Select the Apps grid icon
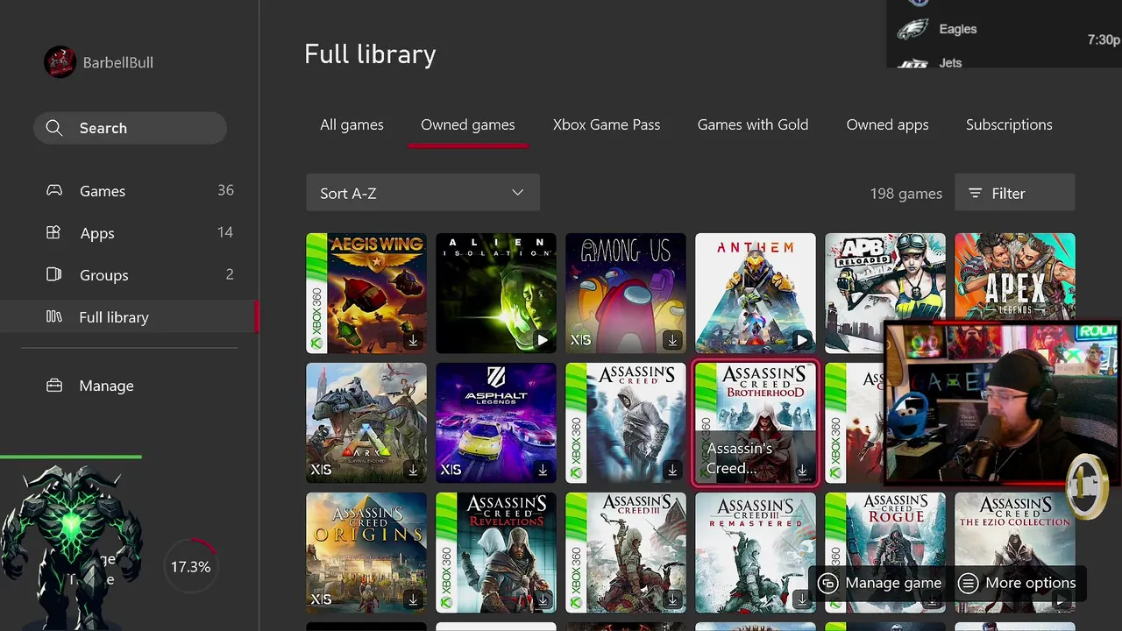This screenshot has width=1122, height=631. click(x=53, y=233)
